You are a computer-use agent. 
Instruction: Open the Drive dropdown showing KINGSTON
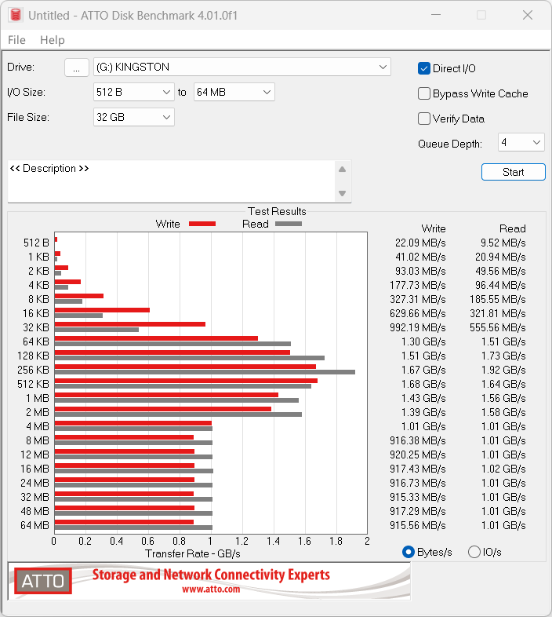point(242,67)
